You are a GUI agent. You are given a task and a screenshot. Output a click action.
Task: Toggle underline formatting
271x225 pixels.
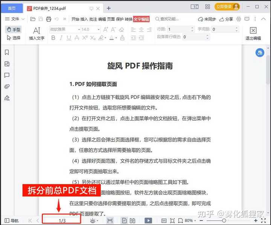pos(69,38)
